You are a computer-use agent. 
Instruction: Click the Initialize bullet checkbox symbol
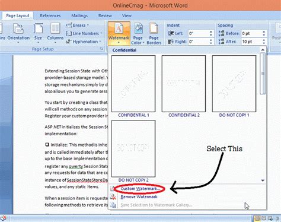47,145
